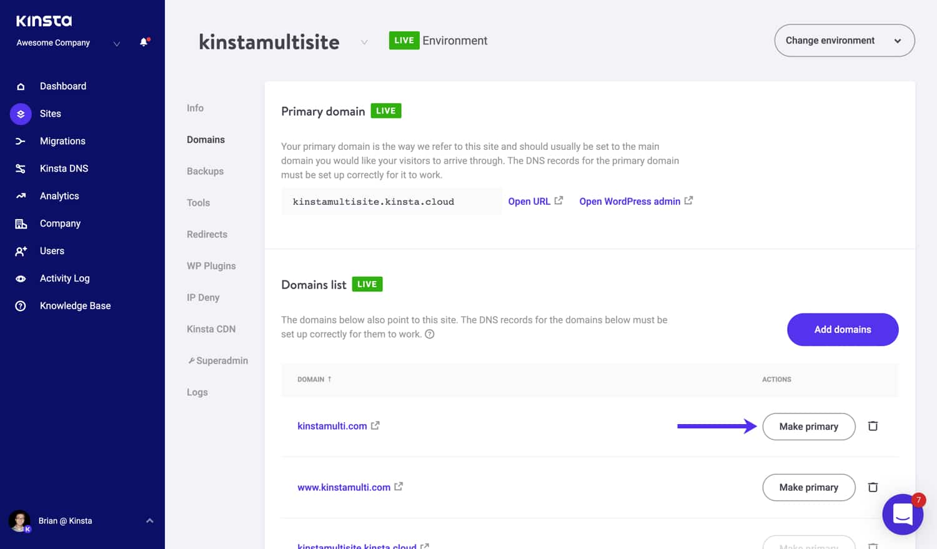The width and height of the screenshot is (937, 549).
Task: Click the Users add-person icon
Action: [21, 251]
